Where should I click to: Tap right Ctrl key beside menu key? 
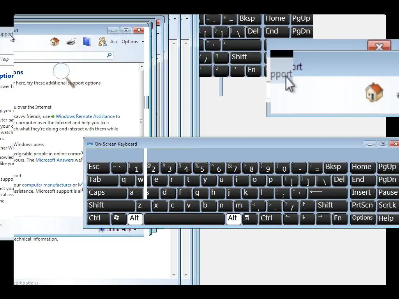click(270, 218)
